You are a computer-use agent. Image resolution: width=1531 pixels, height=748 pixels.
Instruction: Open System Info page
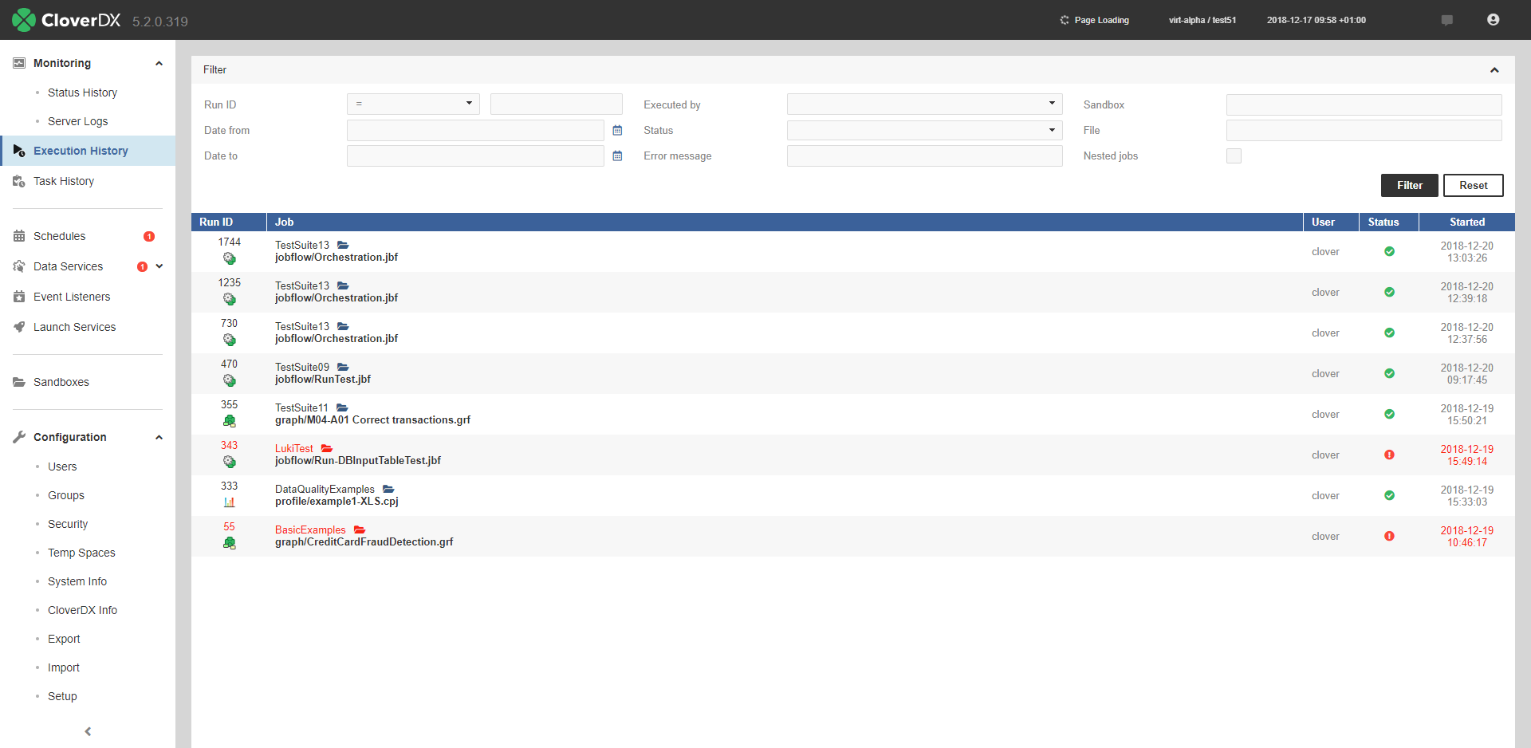pyautogui.click(x=77, y=581)
